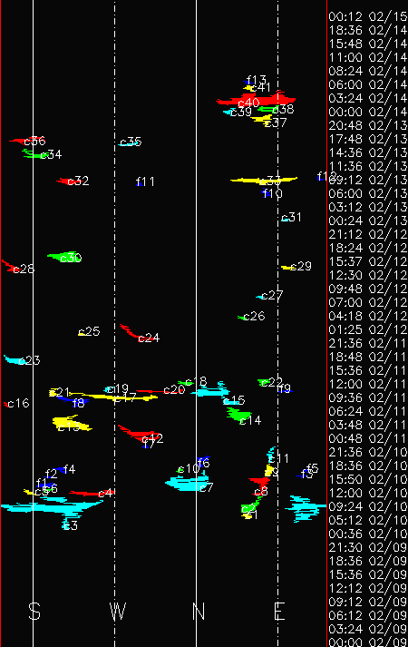Click the 00:12 02/15 timestamp
This screenshot has height=647, width=408.
click(x=367, y=17)
